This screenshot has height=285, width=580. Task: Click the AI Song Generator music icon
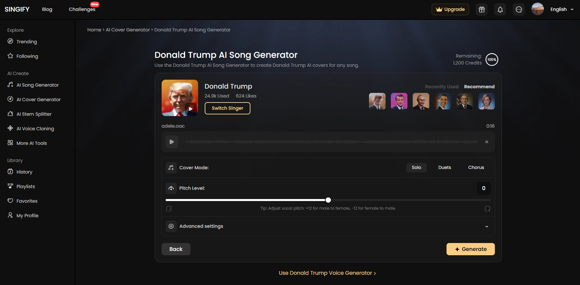(x=10, y=85)
